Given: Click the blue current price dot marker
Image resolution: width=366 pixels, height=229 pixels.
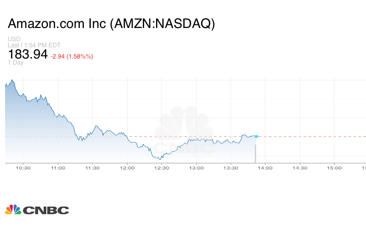Looking at the screenshot, I should [256, 136].
